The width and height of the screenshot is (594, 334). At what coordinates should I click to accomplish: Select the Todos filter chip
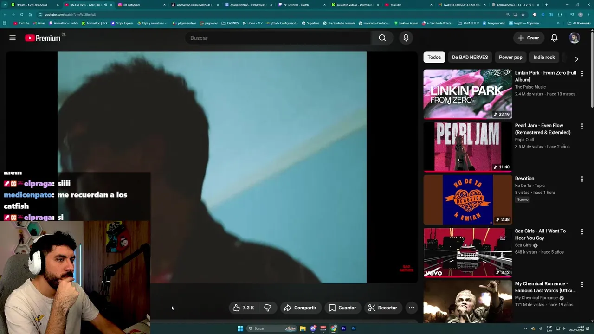click(x=434, y=57)
